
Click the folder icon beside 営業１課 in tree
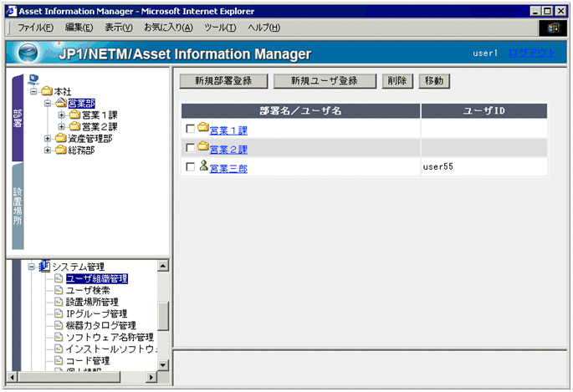pos(75,115)
